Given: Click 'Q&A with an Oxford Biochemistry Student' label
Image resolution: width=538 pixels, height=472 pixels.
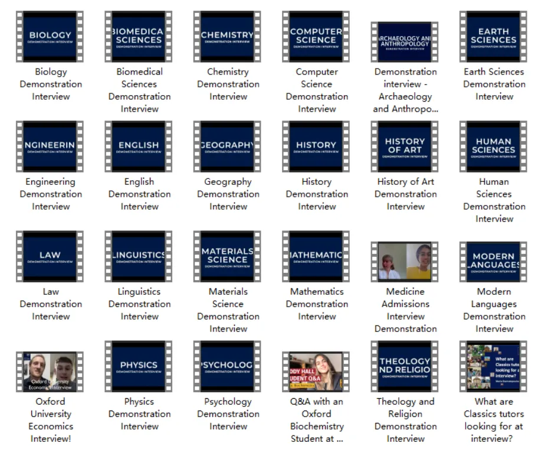Looking at the screenshot, I should pyautogui.click(x=317, y=420).
